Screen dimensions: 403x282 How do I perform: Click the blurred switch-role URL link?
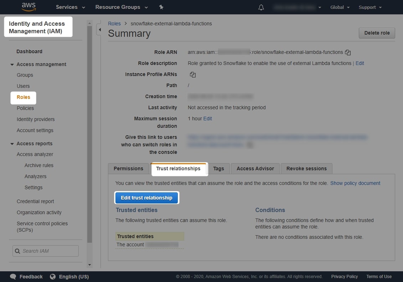coord(278,141)
